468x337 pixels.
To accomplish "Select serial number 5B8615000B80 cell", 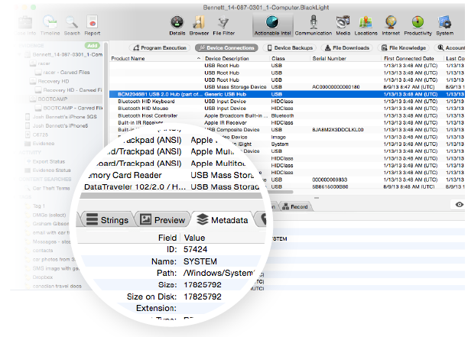I will click(x=330, y=187).
